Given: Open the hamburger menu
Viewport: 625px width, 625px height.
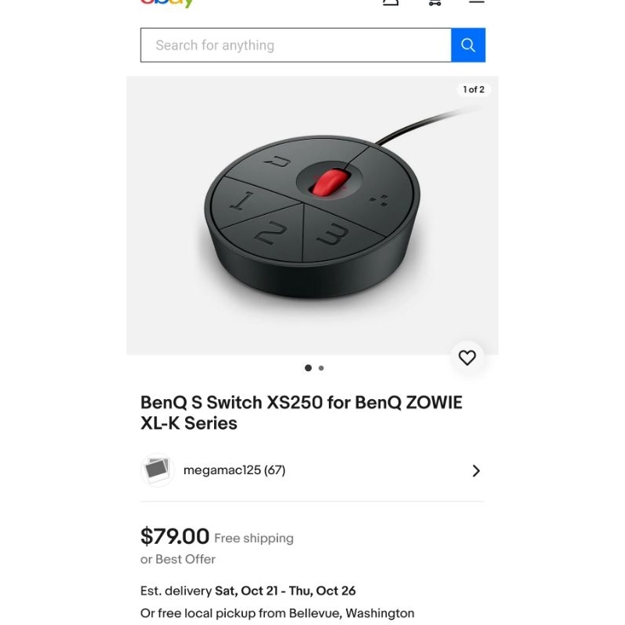Looking at the screenshot, I should click(x=476, y=2).
